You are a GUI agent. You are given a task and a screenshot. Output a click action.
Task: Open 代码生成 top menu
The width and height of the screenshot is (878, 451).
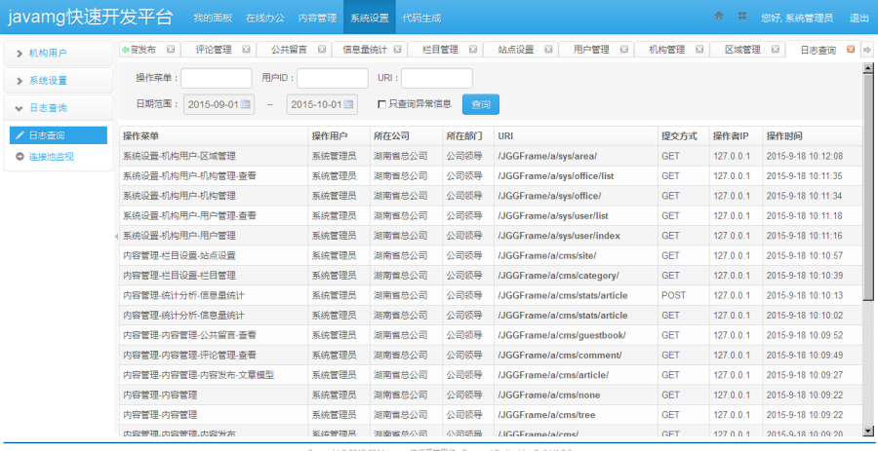pos(421,18)
